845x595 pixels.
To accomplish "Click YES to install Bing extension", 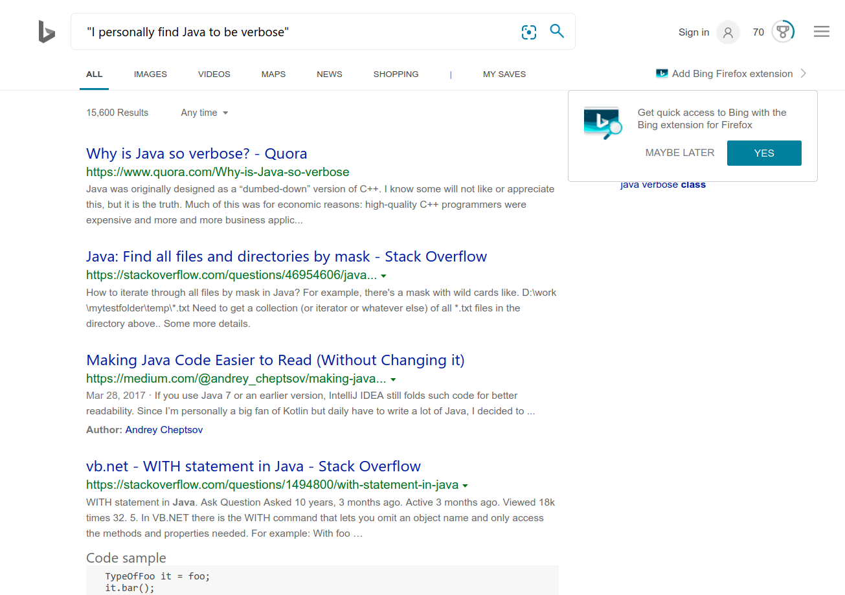I will pyautogui.click(x=764, y=153).
